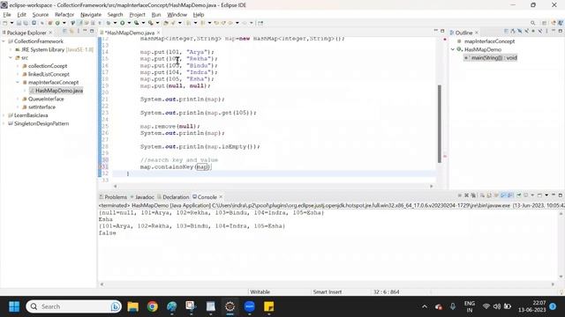Viewport: 565px width, 317px height.
Task: Click the Save icon in the toolbar
Action: [19, 23]
